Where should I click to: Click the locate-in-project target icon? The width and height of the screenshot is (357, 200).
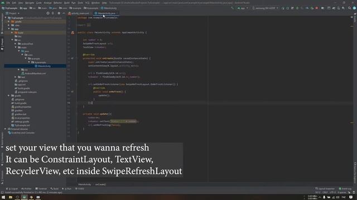(48, 13)
